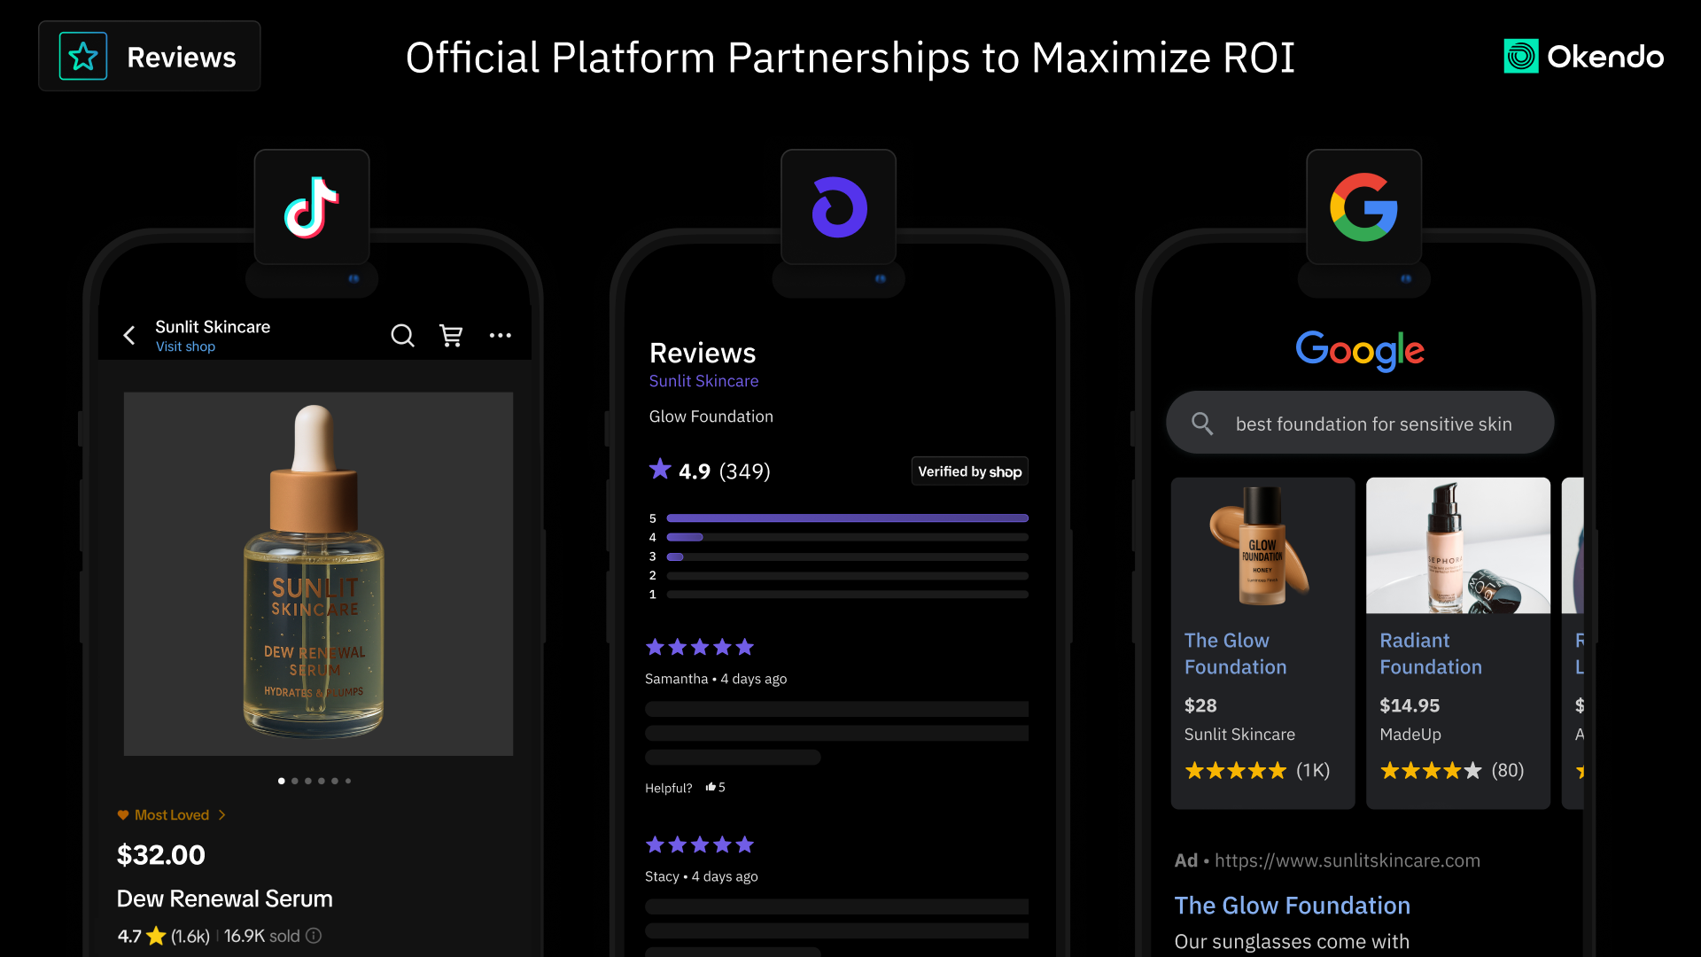Select the second image carousel dot
This screenshot has height=957, width=1701.
coord(295,781)
